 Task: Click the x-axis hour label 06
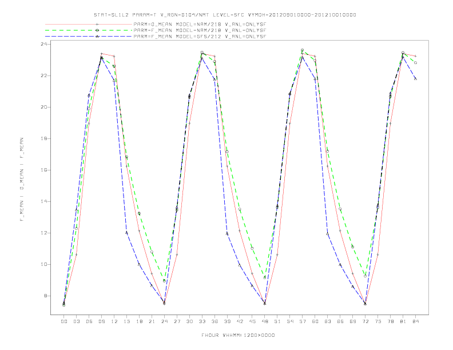tap(89, 321)
